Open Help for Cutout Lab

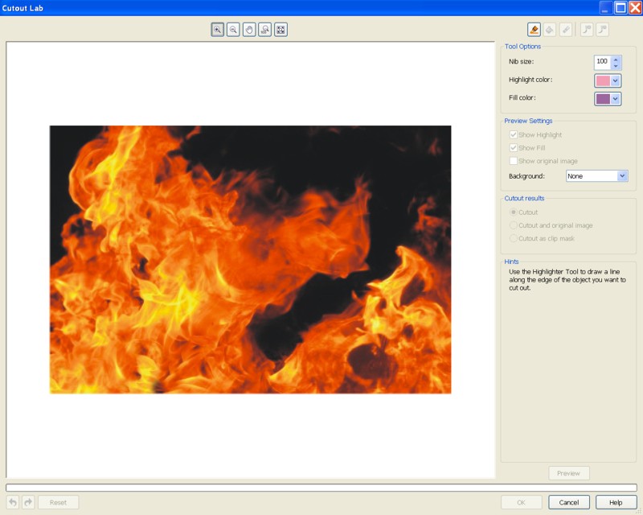pyautogui.click(x=616, y=502)
